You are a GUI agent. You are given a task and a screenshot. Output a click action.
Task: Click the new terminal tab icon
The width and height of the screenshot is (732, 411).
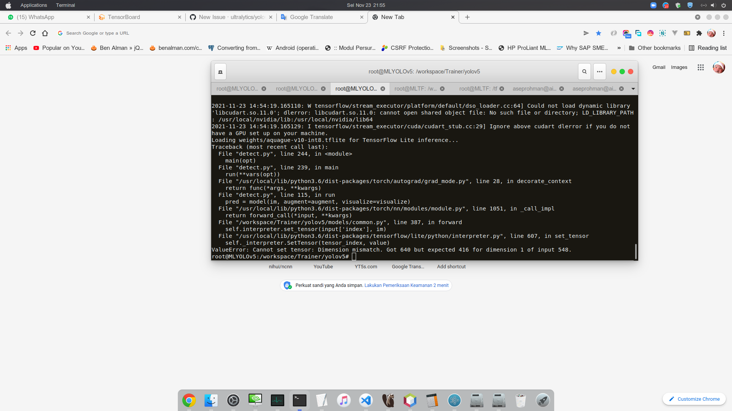pyautogui.click(x=220, y=72)
